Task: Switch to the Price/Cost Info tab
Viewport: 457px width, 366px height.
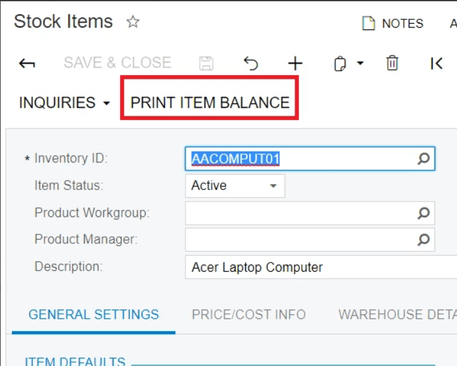Action: [248, 315]
